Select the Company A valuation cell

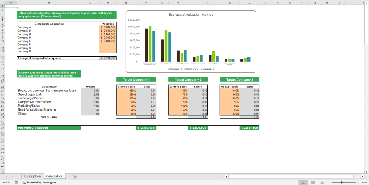pos(108,27)
